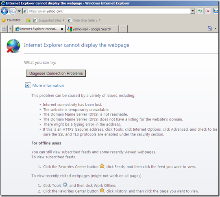Viewport: 220px width, 197px height.
Task: Click the Home page icon
Action: (210, 28)
